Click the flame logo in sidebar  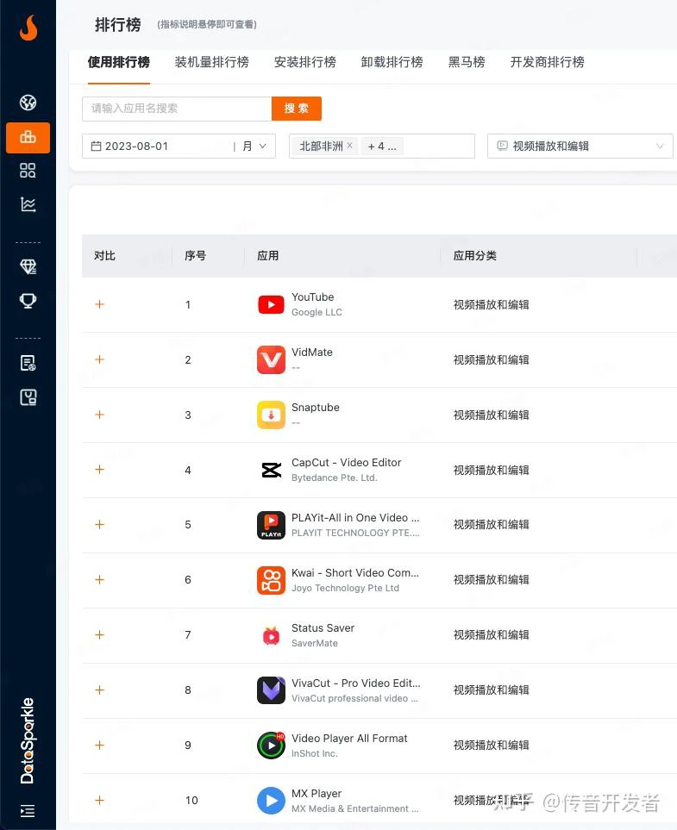pos(28,28)
